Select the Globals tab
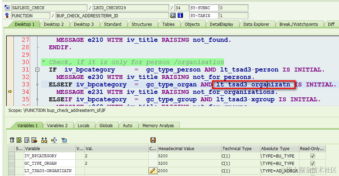The height and width of the screenshot is (176, 339). point(106,126)
